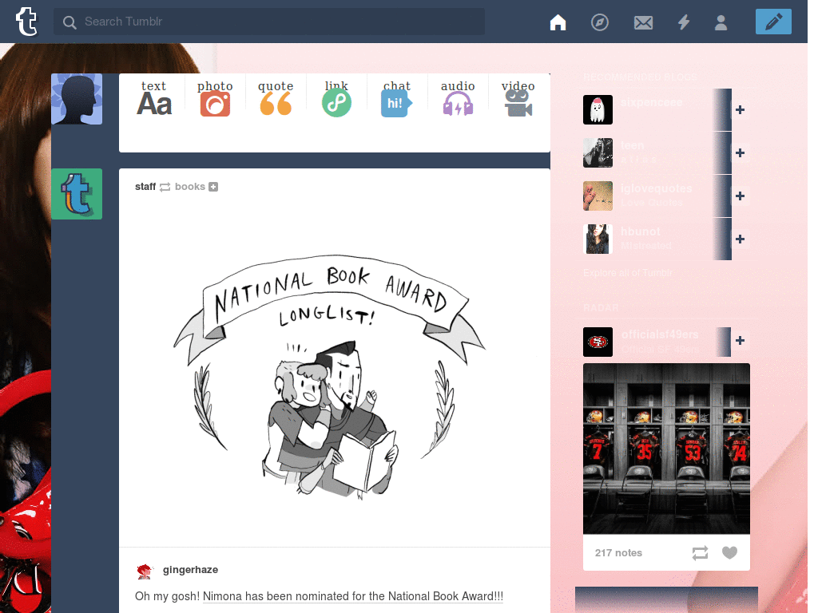
Task: Follow books with the plus icon
Action: point(213,187)
